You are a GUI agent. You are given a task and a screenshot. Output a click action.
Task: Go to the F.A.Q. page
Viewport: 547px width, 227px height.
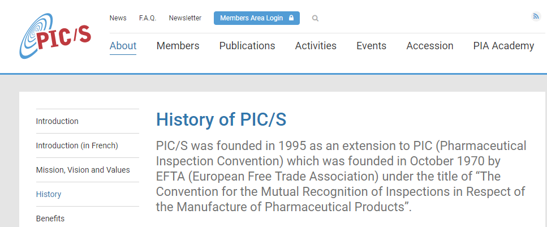(148, 18)
